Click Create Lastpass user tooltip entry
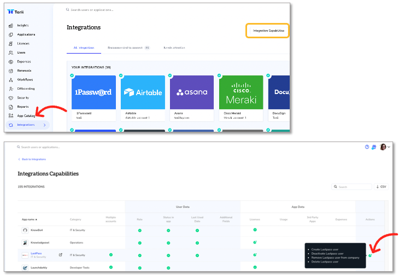The height and width of the screenshot is (275, 399). (325, 249)
